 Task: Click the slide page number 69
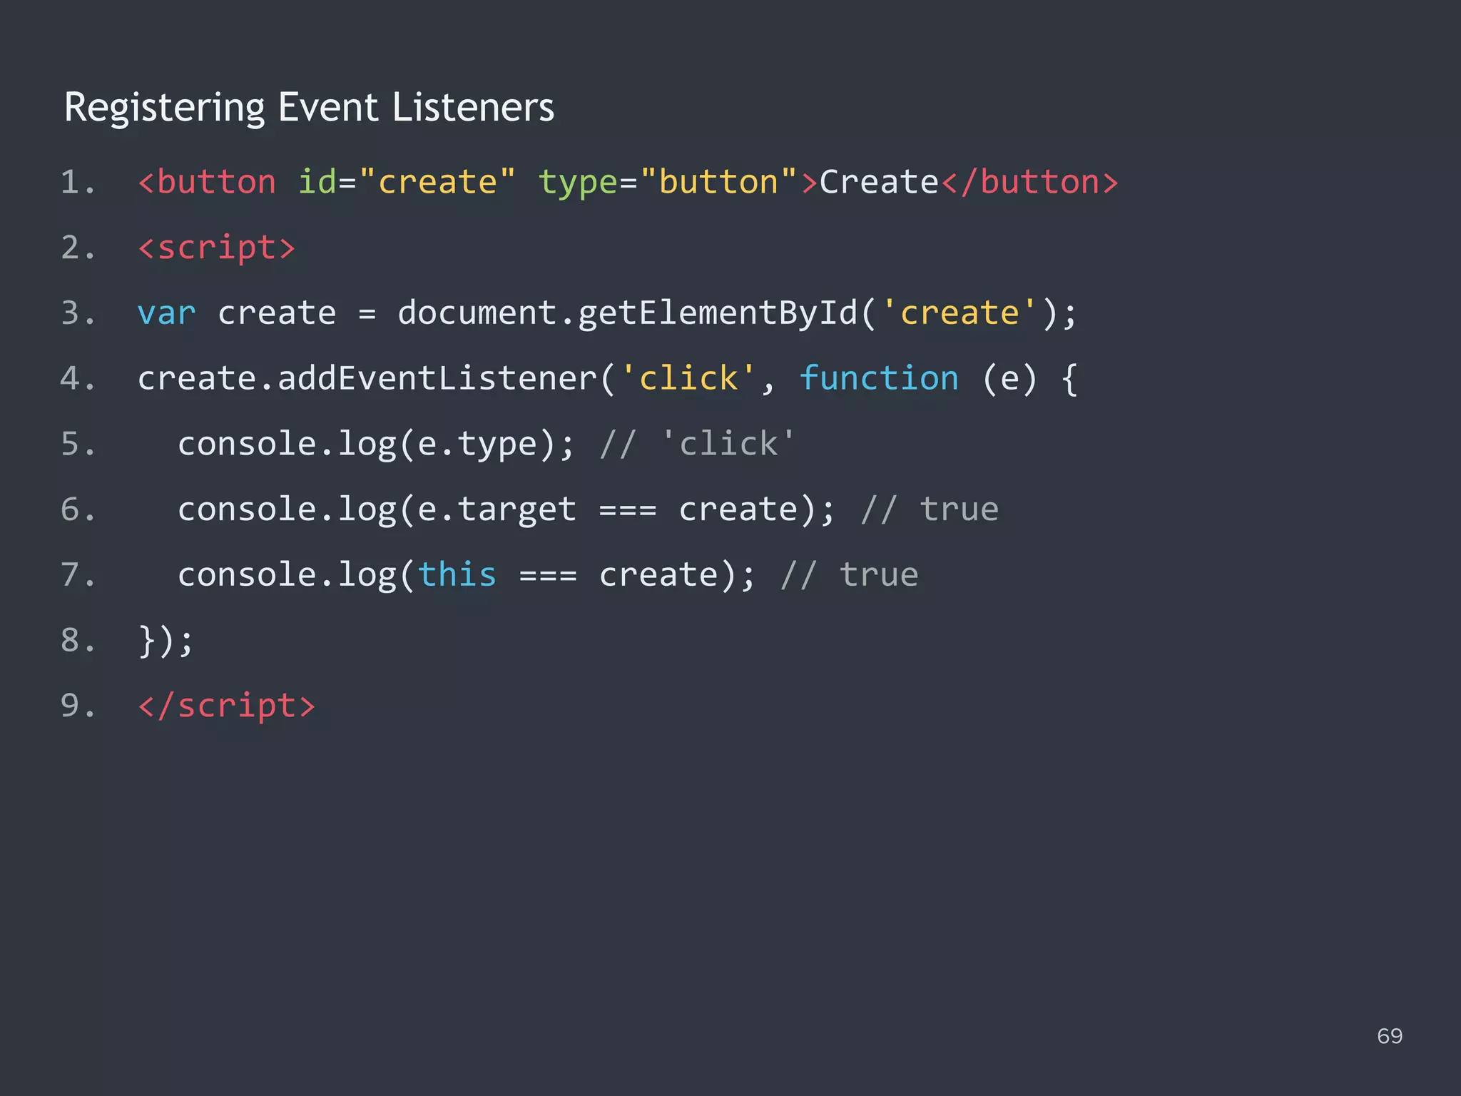pos(1390,1036)
